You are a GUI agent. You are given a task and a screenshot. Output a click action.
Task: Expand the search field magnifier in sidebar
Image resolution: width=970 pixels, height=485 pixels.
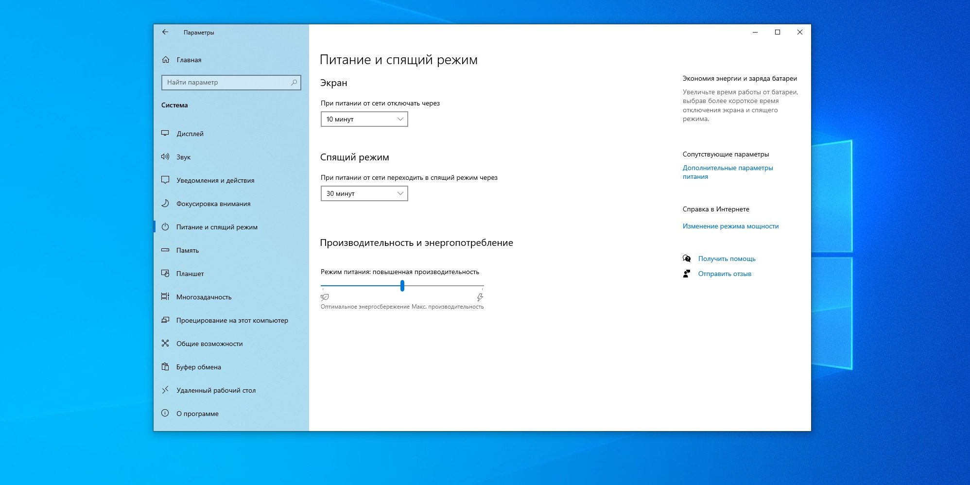[x=294, y=83]
